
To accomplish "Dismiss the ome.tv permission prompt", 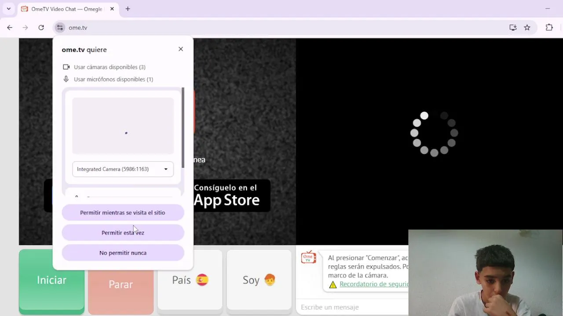I will [x=181, y=49].
